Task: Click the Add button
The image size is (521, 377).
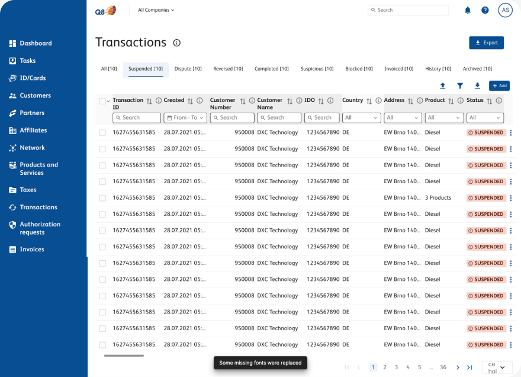Action: [x=500, y=86]
